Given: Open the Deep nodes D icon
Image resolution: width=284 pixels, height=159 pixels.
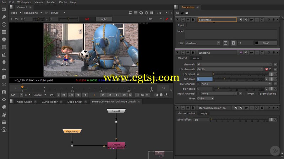Looking at the screenshot, I should [4, 92].
